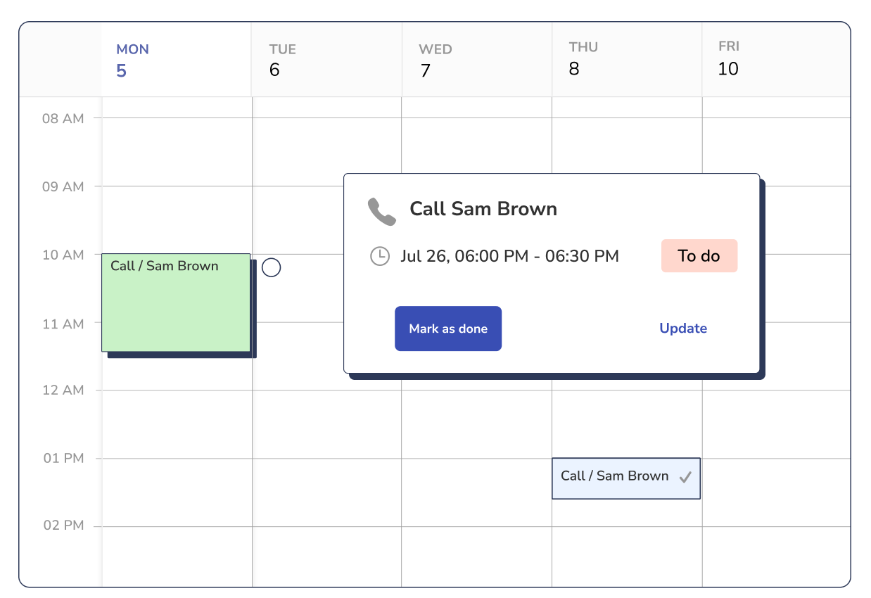Select the MON 5 day column header
The height and width of the screenshot is (598, 871).
pos(176,60)
